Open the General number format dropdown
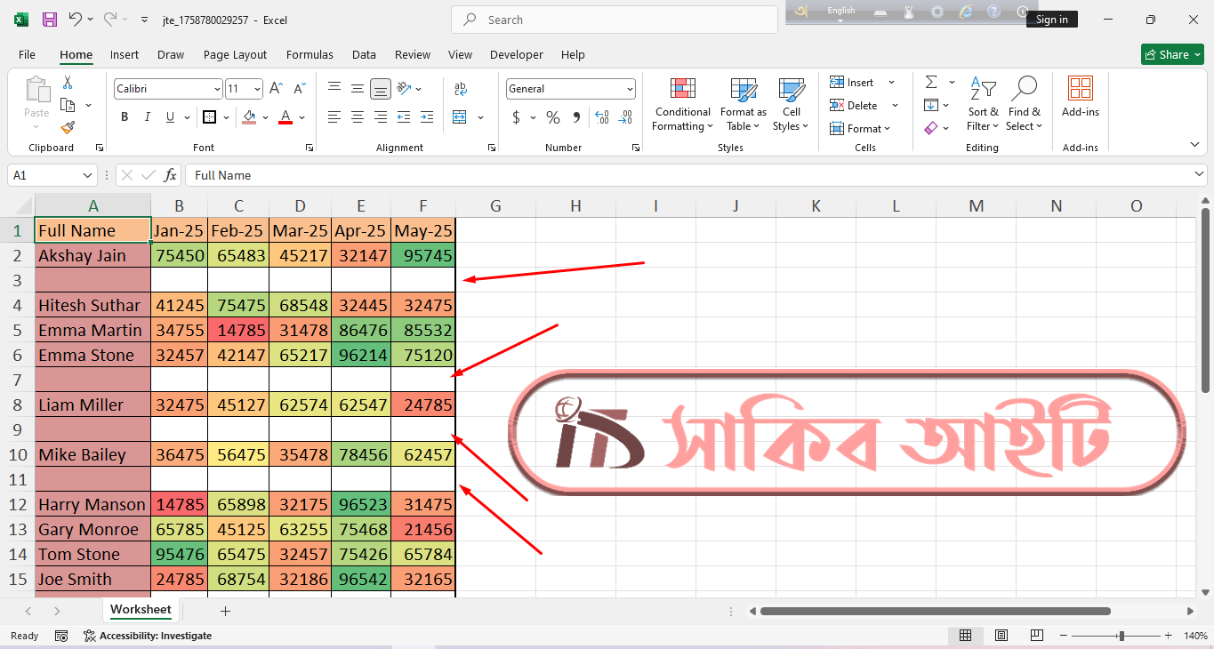 (631, 88)
